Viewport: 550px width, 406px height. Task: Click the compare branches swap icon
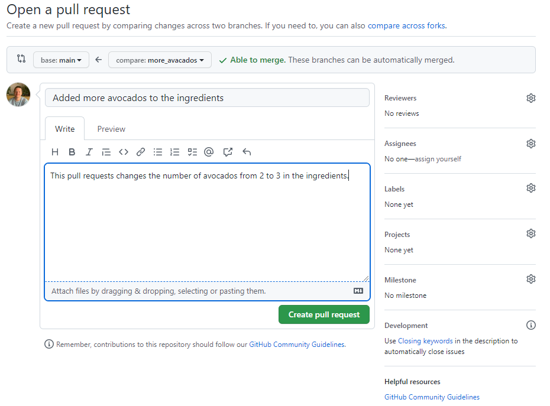pos(21,59)
